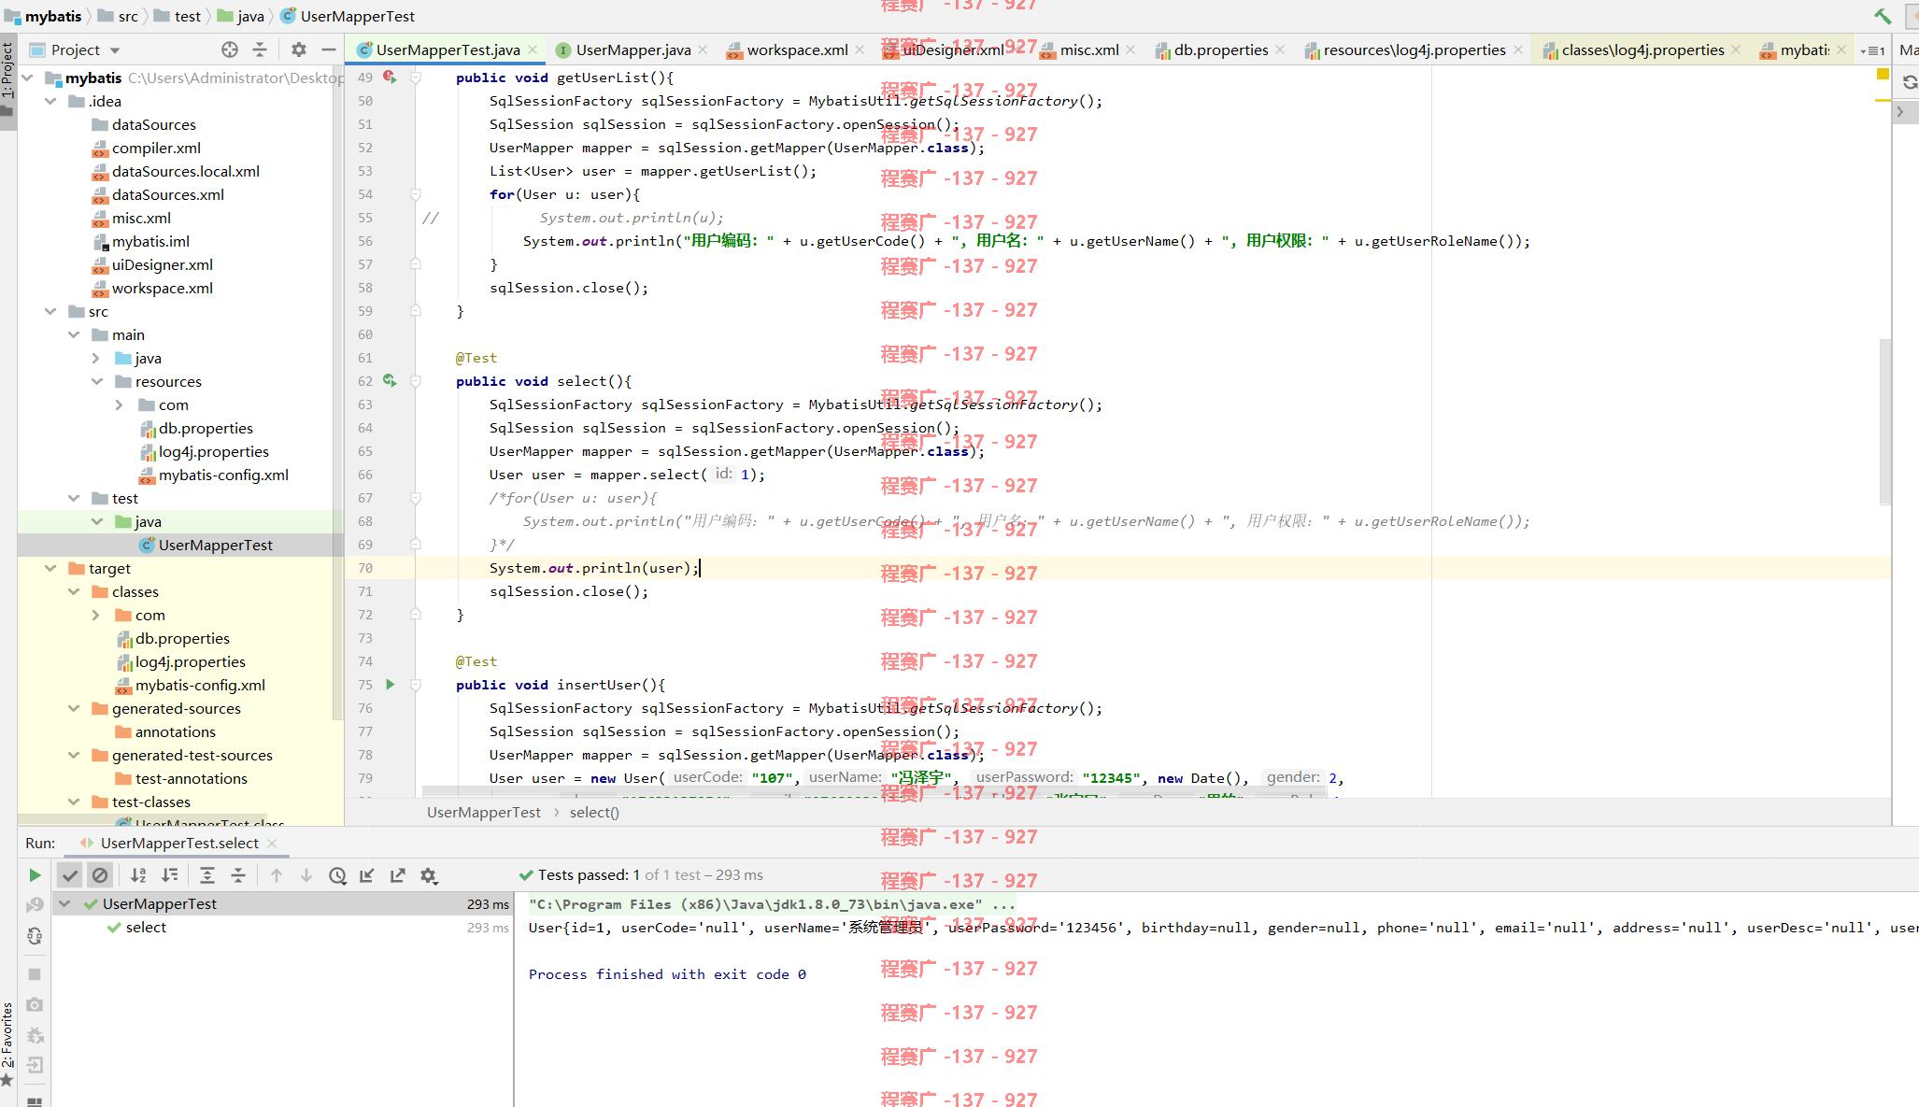1919x1107 pixels.
Task: Run insertUser test from gutter arrow
Action: [391, 685]
